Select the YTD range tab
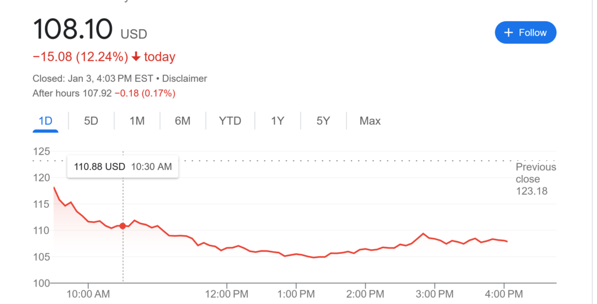 click(230, 121)
